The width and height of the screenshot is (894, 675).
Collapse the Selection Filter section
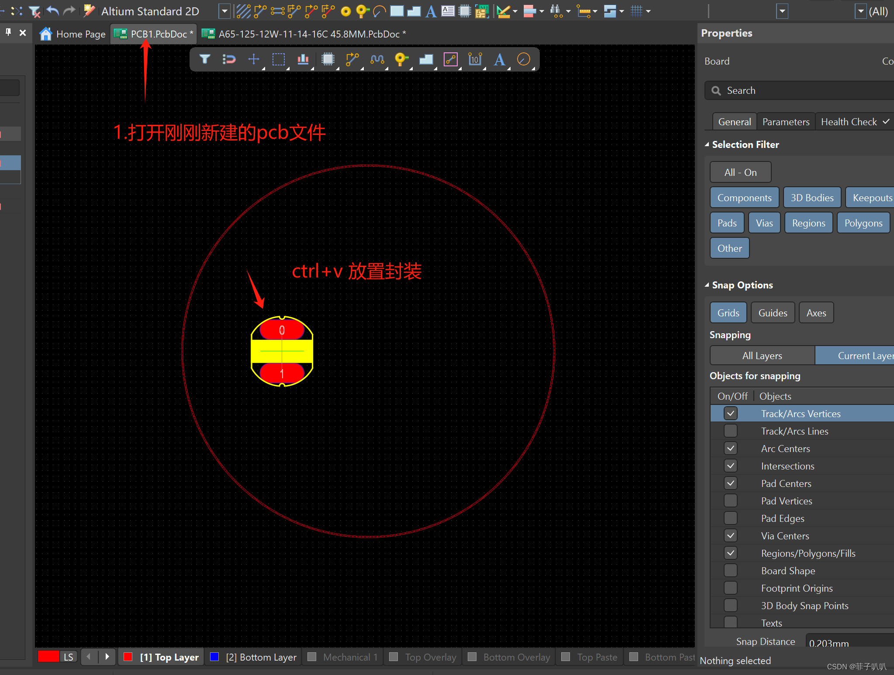tap(707, 144)
